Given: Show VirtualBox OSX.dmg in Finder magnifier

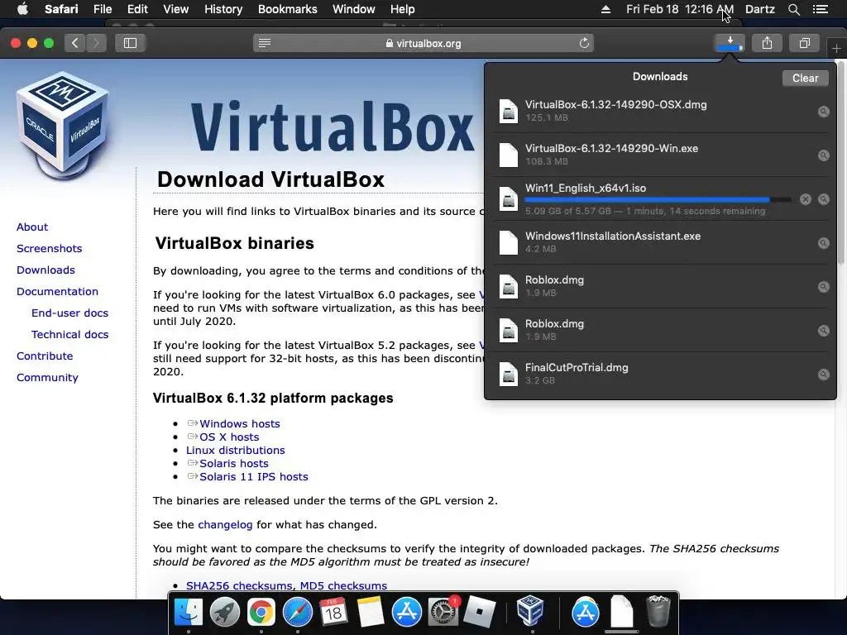Looking at the screenshot, I should 823,112.
